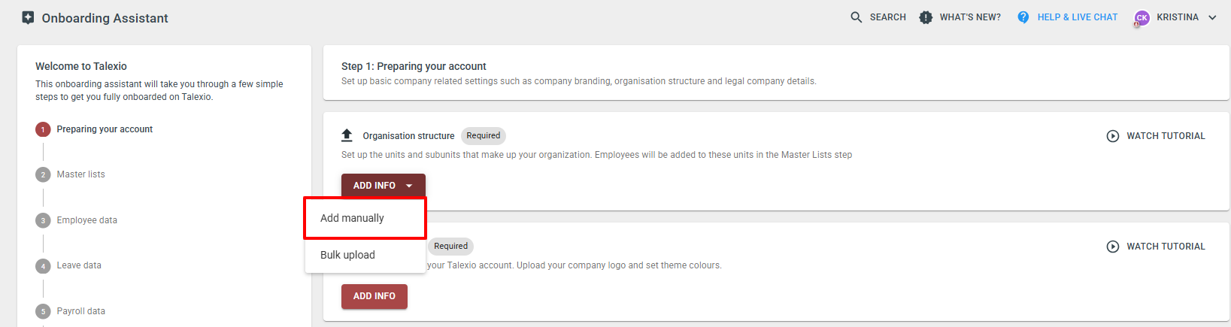Click the help question mark icon
Screen dimensions: 1231x327
click(1023, 17)
